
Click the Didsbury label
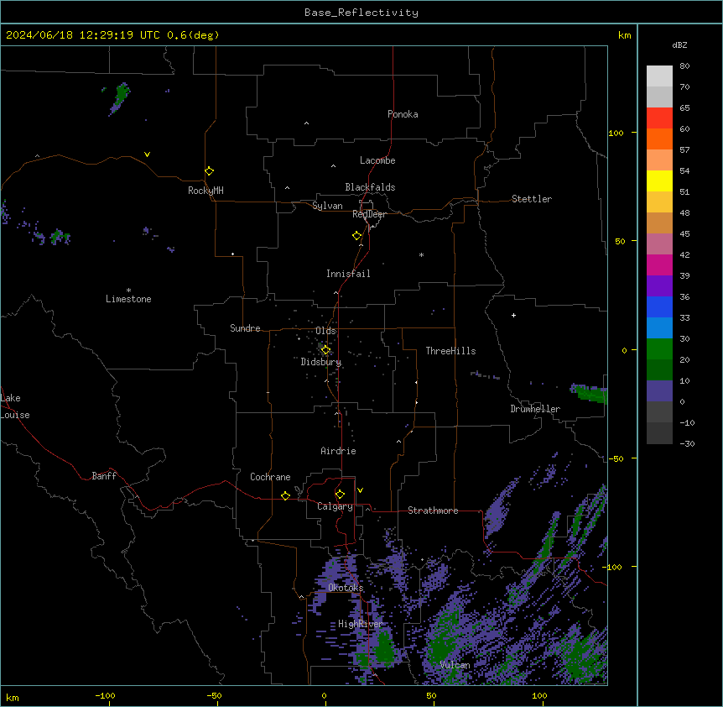321,362
